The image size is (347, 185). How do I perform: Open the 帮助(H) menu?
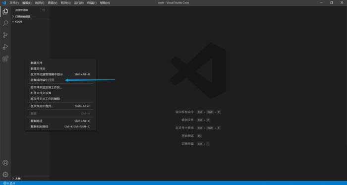click(105, 3)
